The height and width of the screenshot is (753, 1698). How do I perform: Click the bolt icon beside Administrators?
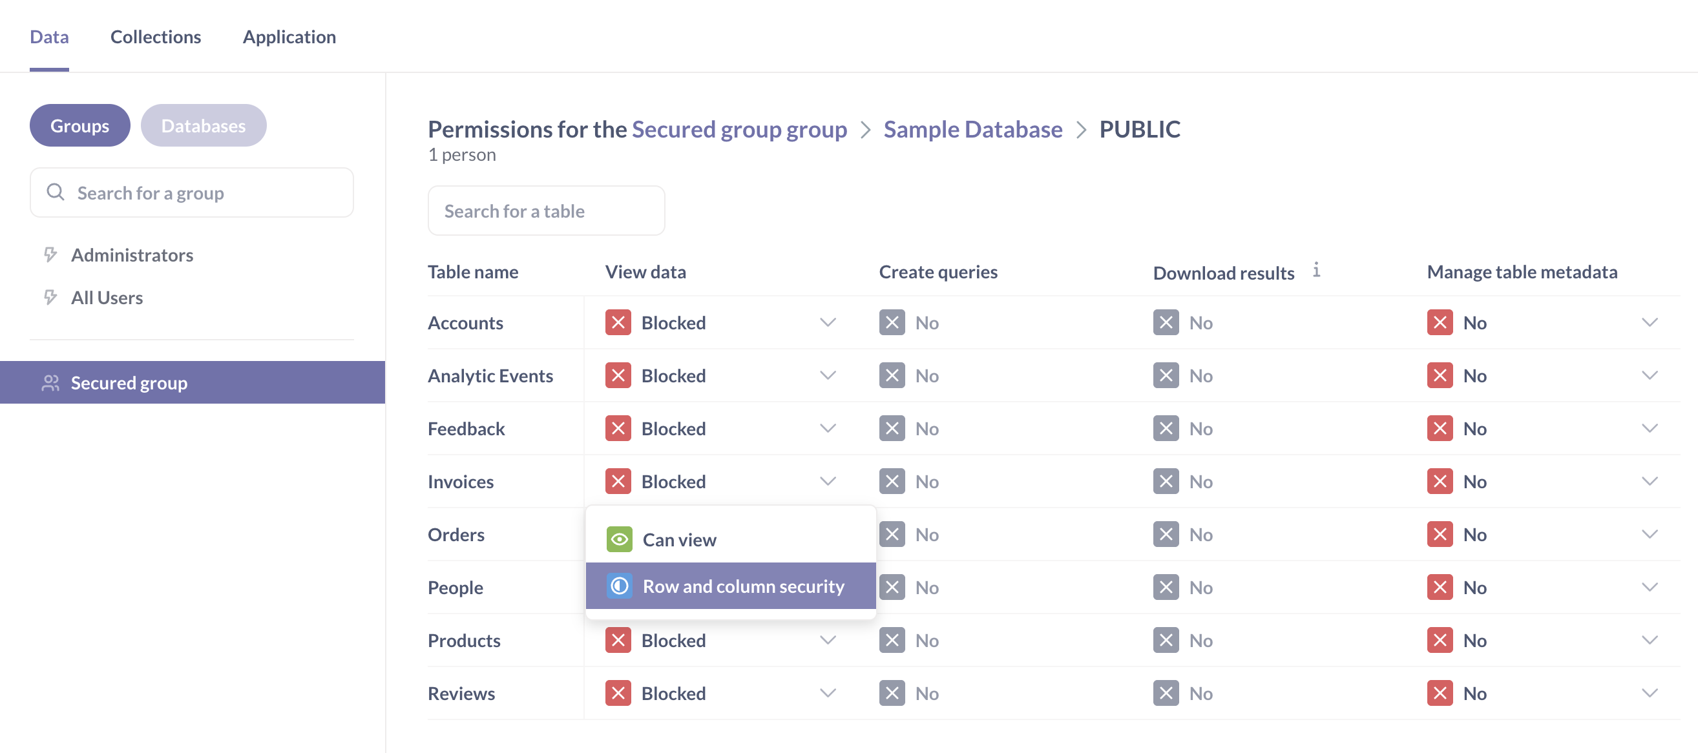tap(50, 255)
